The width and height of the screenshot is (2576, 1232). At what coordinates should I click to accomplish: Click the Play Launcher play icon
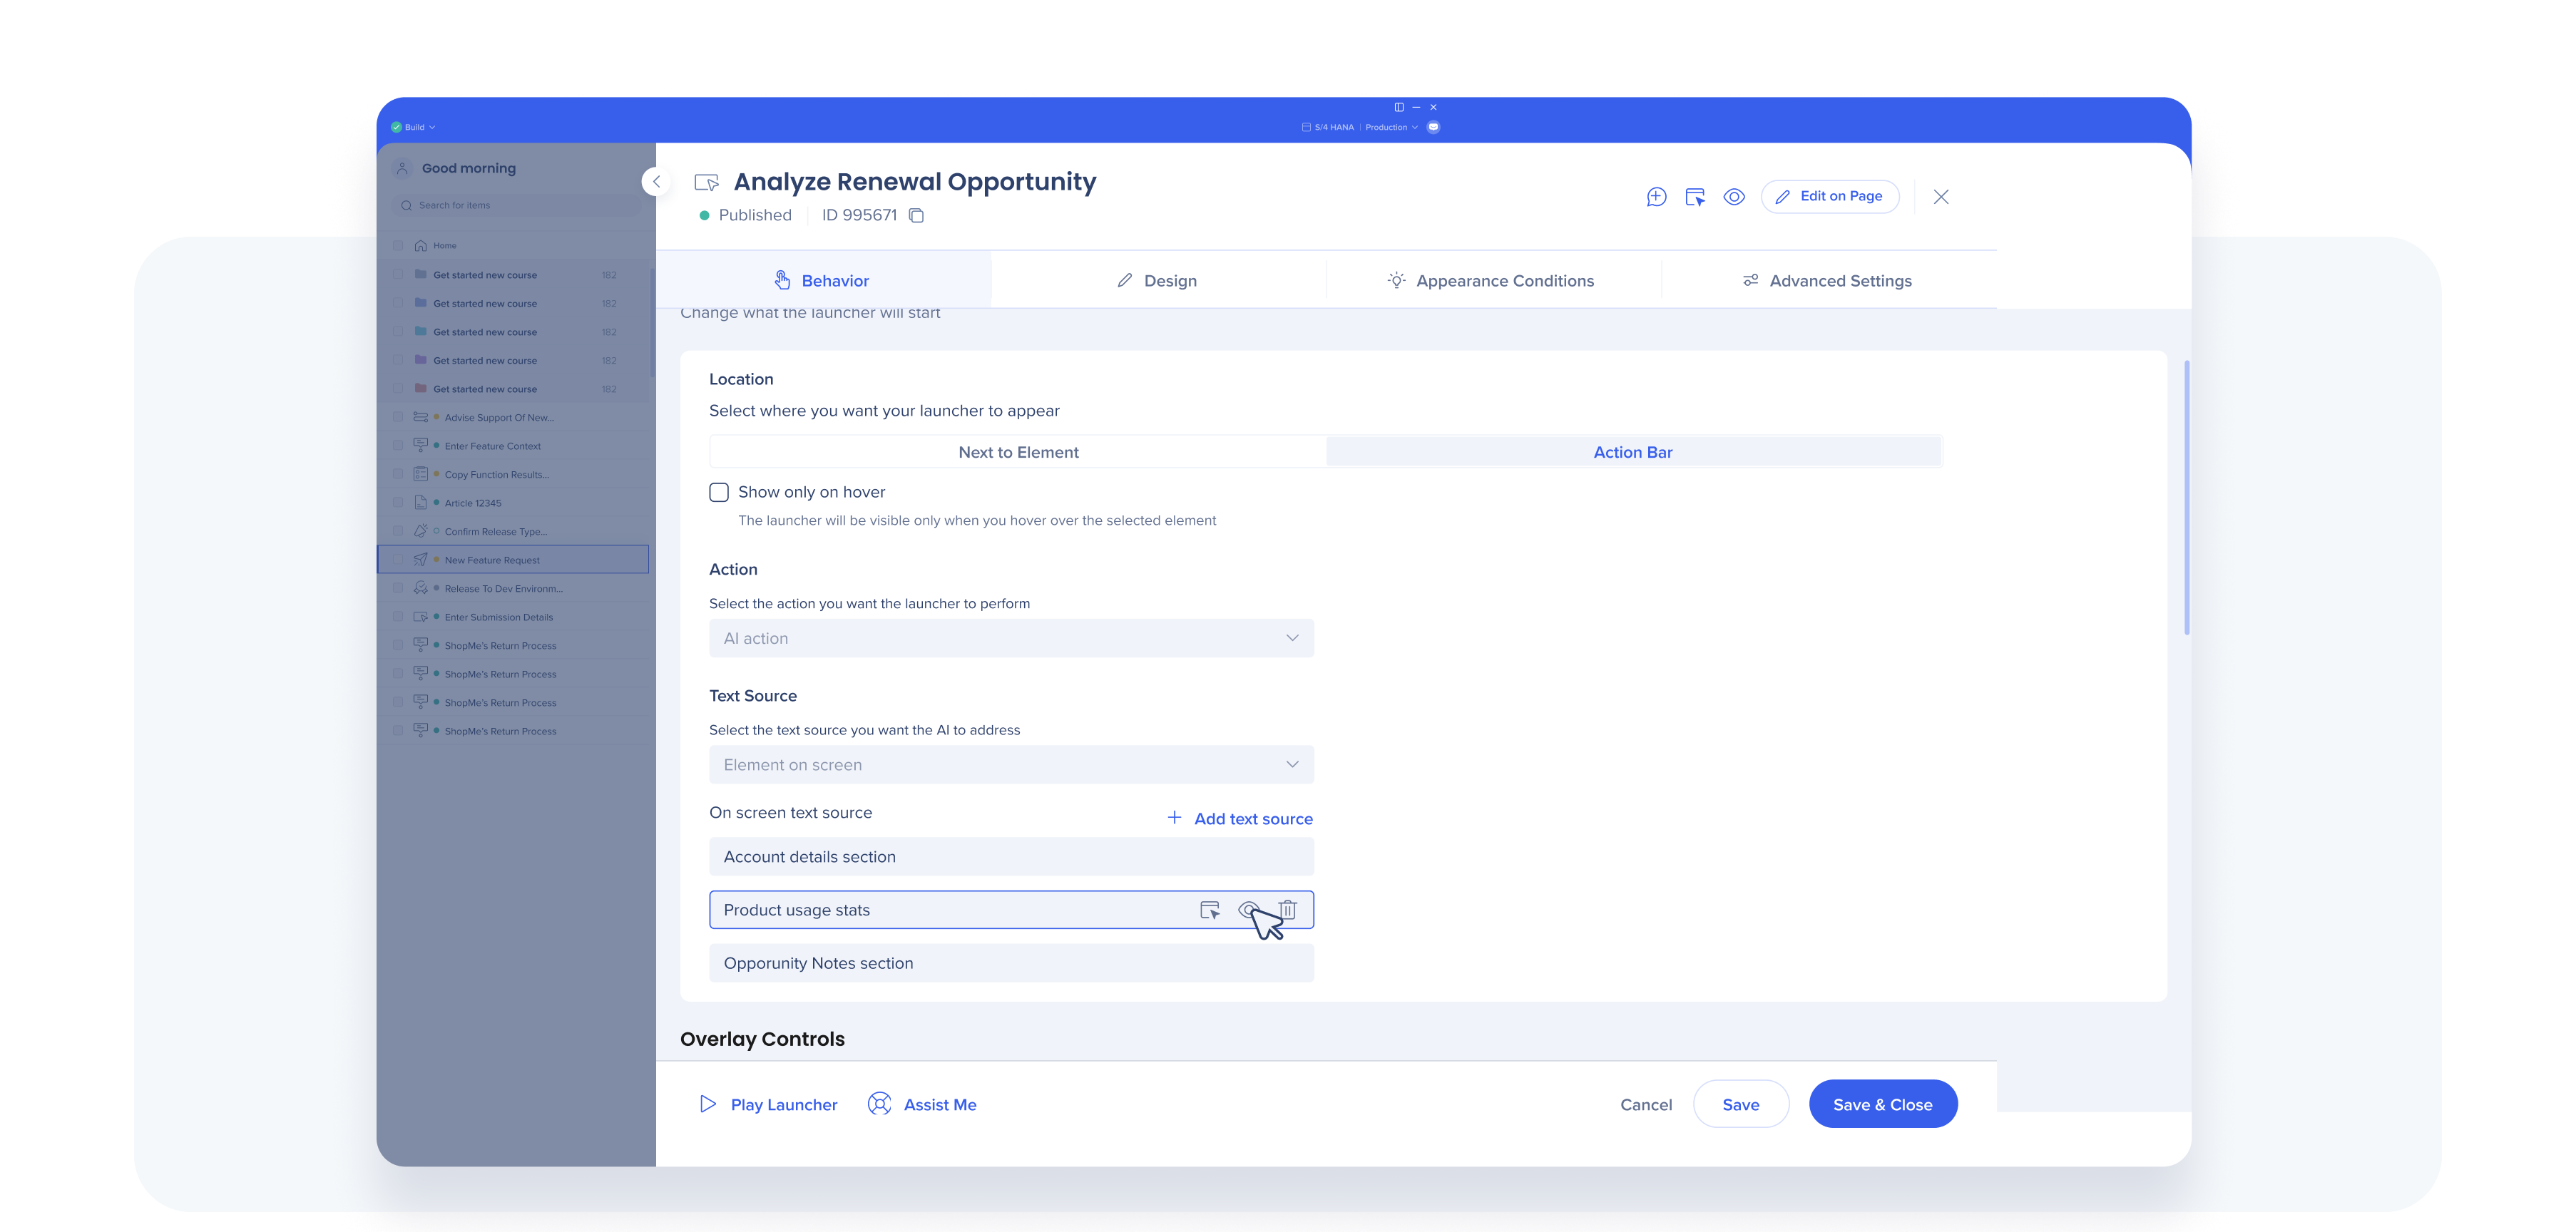(x=708, y=1104)
